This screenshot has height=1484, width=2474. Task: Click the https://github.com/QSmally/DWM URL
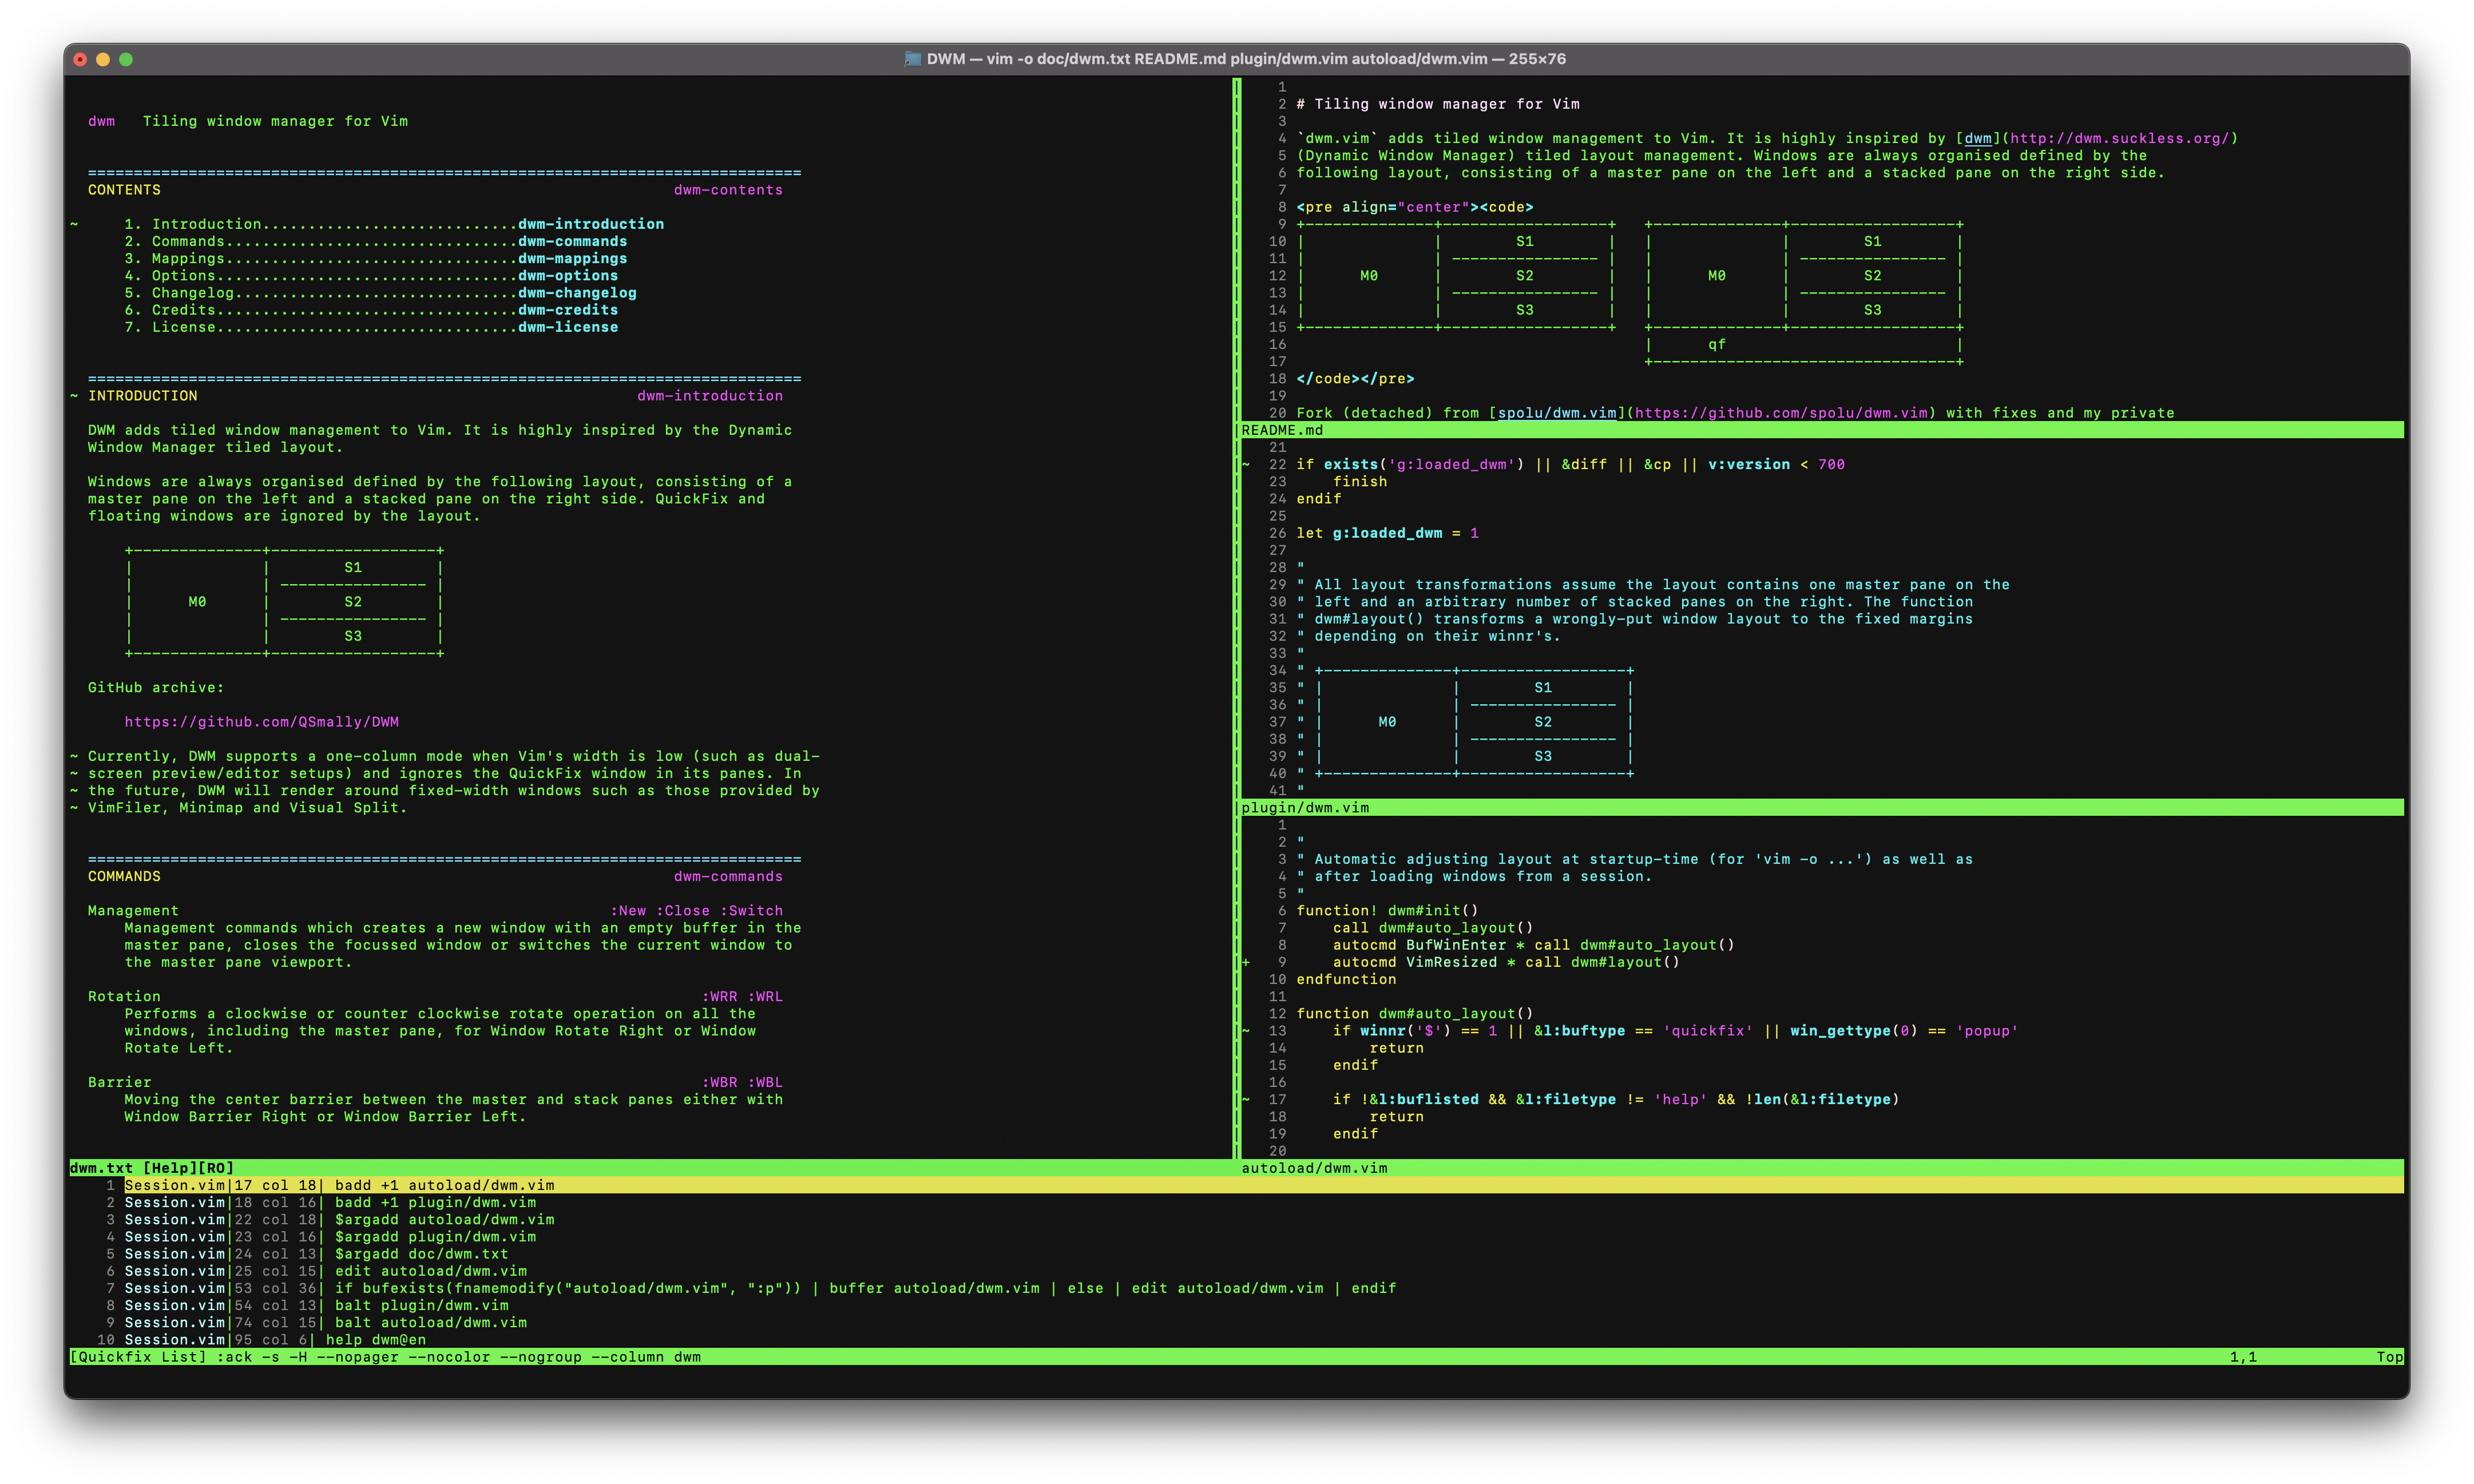[x=261, y=722]
